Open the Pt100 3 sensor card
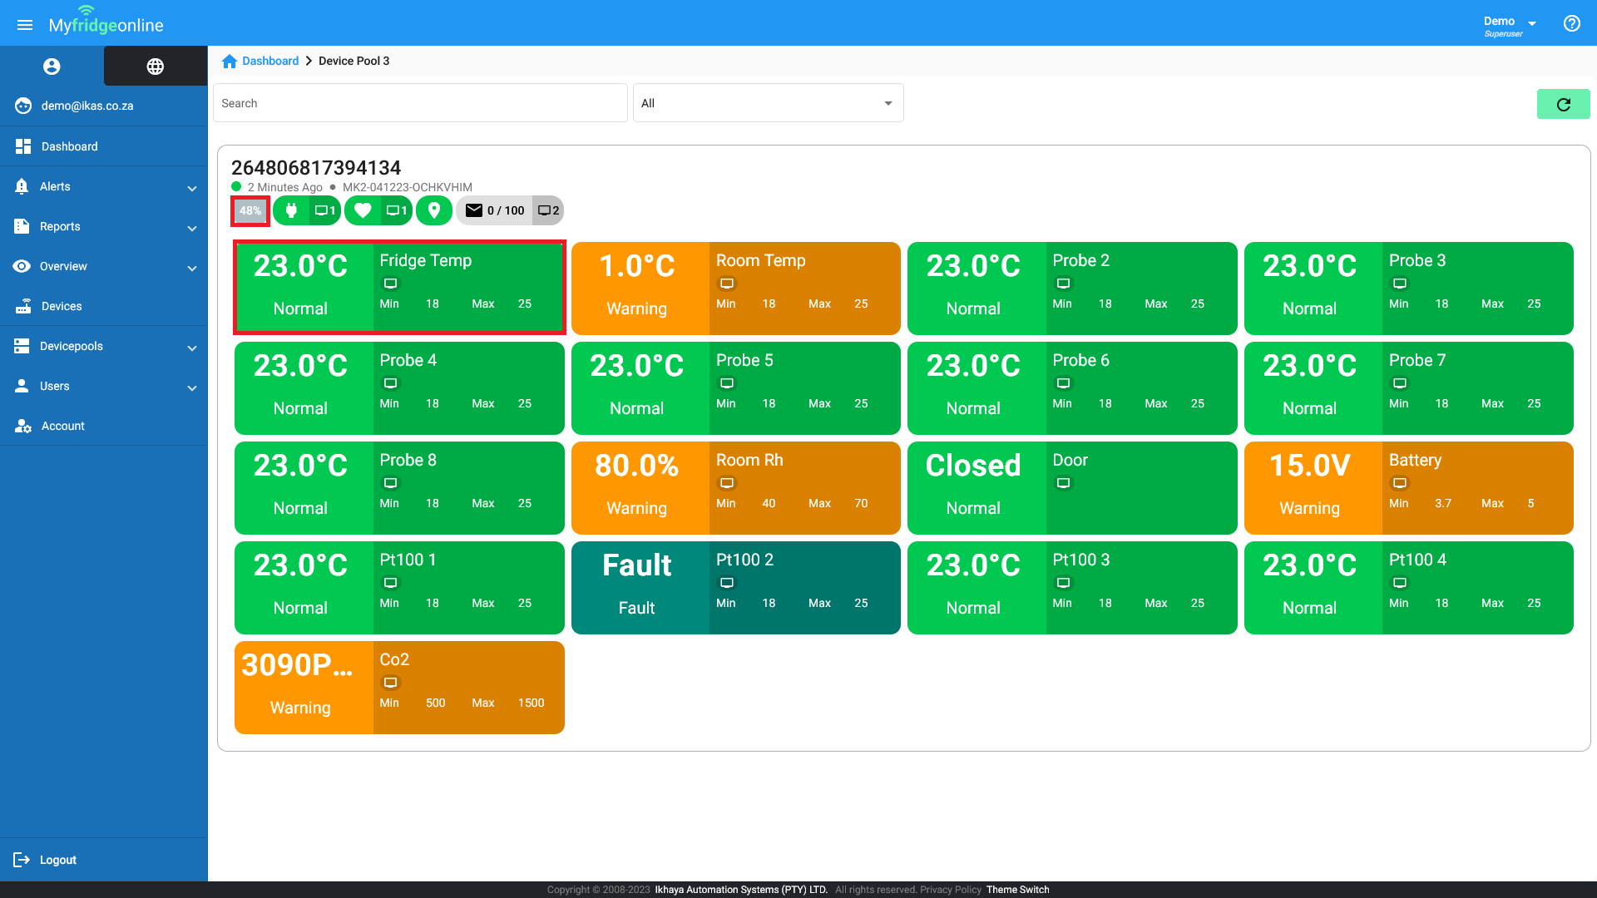 (x=1072, y=588)
